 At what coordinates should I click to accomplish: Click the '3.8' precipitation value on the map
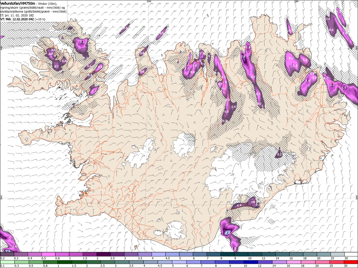(243, 56)
